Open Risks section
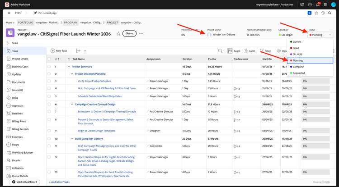Image resolution: width=339 pixels, height=187 pixels. click(15, 98)
